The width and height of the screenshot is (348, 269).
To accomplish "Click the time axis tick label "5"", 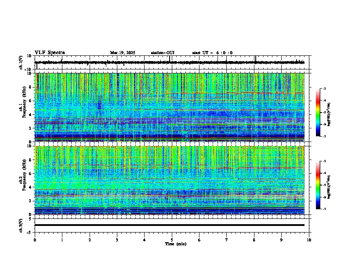I will coord(172,240).
